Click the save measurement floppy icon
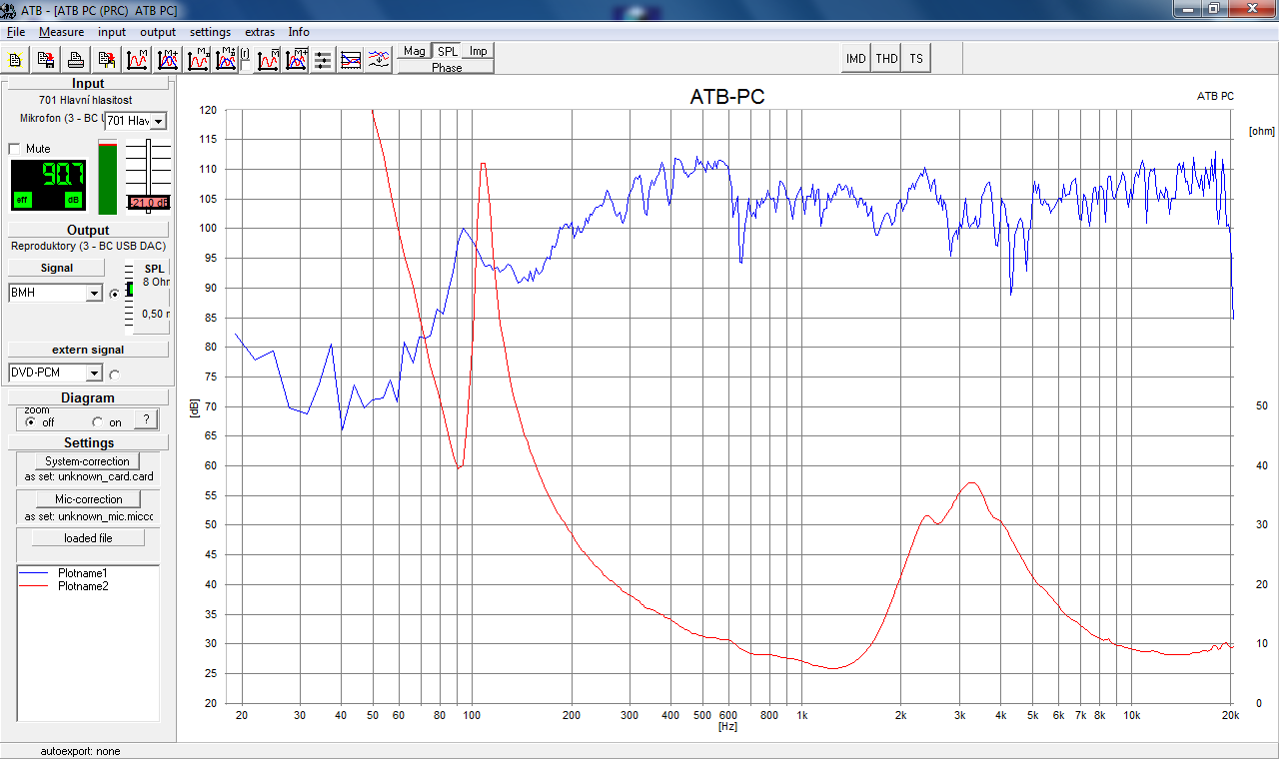 pyautogui.click(x=46, y=60)
